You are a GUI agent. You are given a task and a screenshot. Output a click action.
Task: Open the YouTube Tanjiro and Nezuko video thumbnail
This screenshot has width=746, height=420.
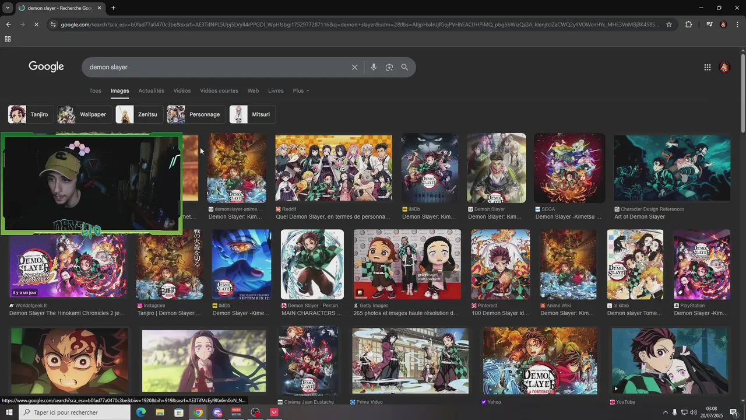[x=669, y=360]
